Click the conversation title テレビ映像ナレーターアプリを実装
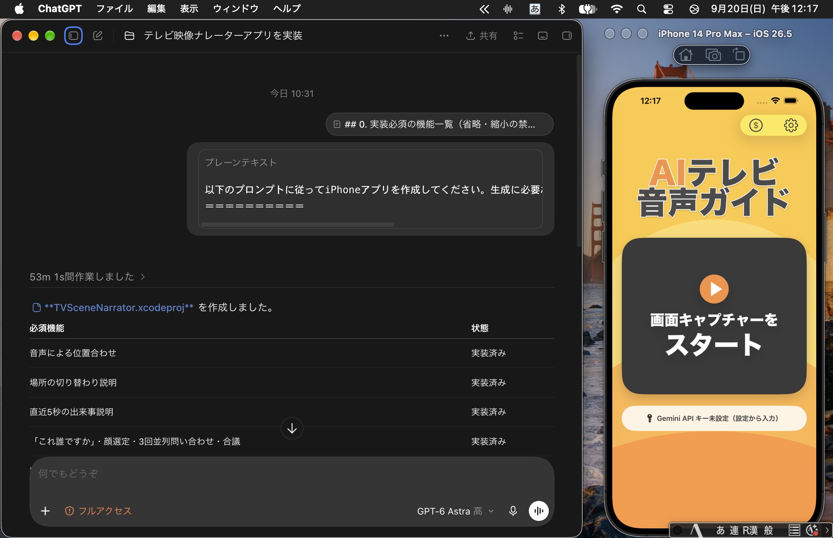833x538 pixels. point(223,36)
